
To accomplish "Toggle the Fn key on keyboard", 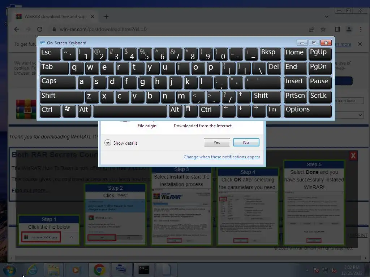I will (274, 111).
